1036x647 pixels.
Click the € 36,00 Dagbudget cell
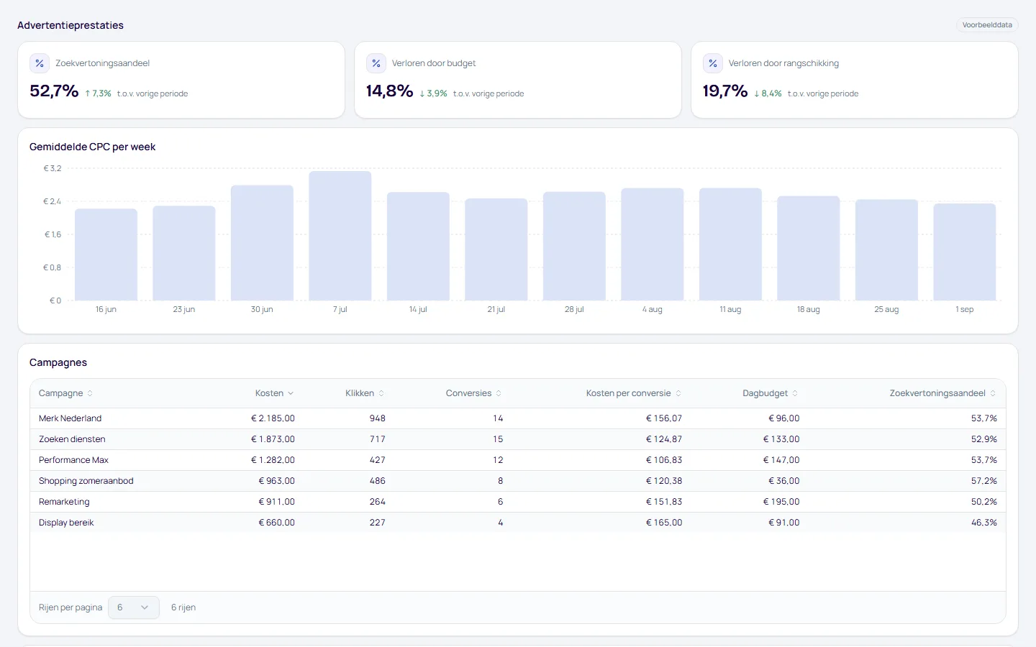tap(784, 481)
